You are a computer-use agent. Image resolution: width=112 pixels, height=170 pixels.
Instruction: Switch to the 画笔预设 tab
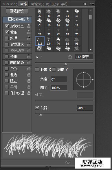37,4
